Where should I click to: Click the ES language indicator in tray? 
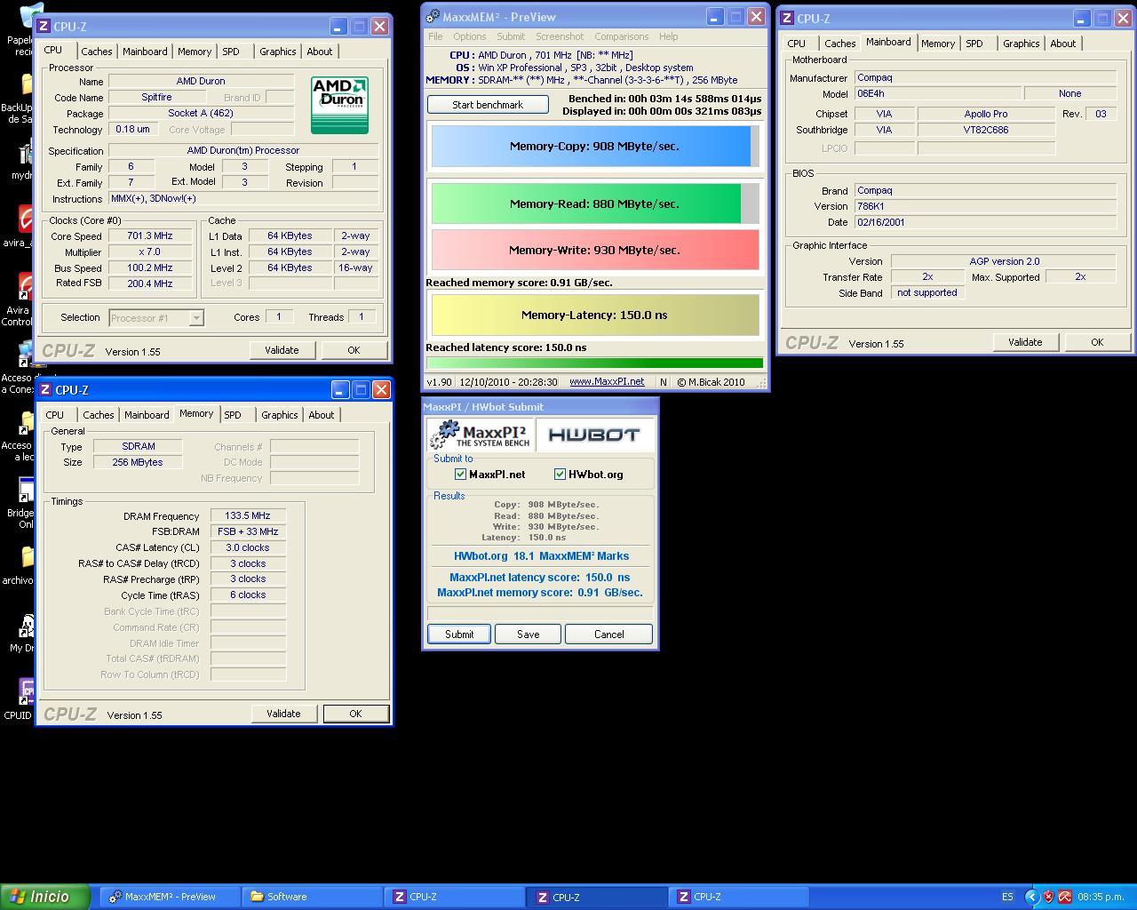1007,897
